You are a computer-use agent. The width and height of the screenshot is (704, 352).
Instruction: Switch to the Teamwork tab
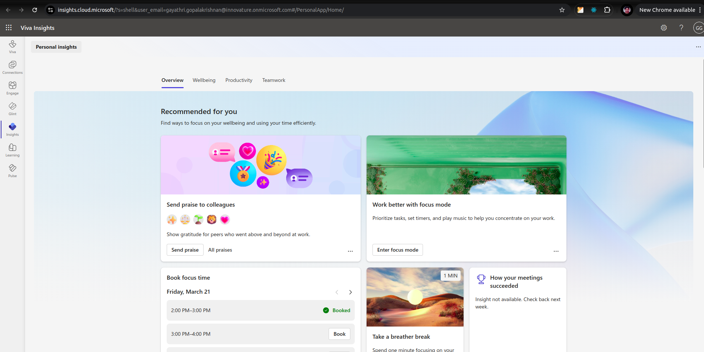[274, 80]
